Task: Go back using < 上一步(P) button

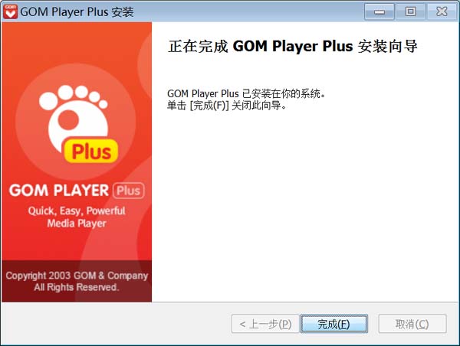Action: [265, 324]
